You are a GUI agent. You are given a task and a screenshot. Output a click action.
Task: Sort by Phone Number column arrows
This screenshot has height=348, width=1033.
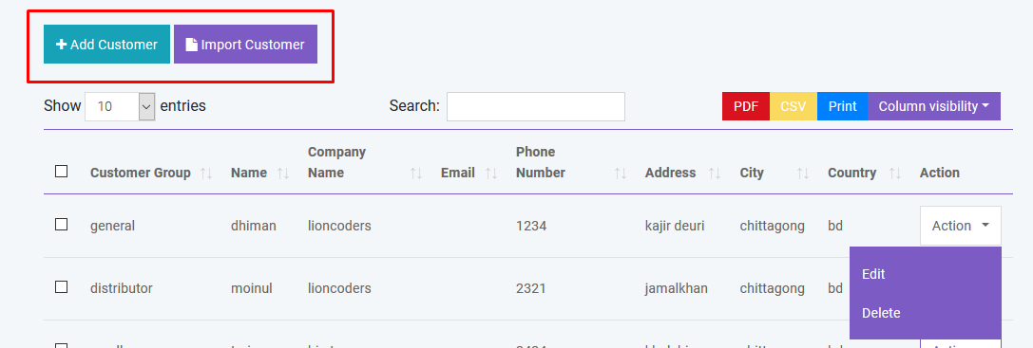coord(620,173)
